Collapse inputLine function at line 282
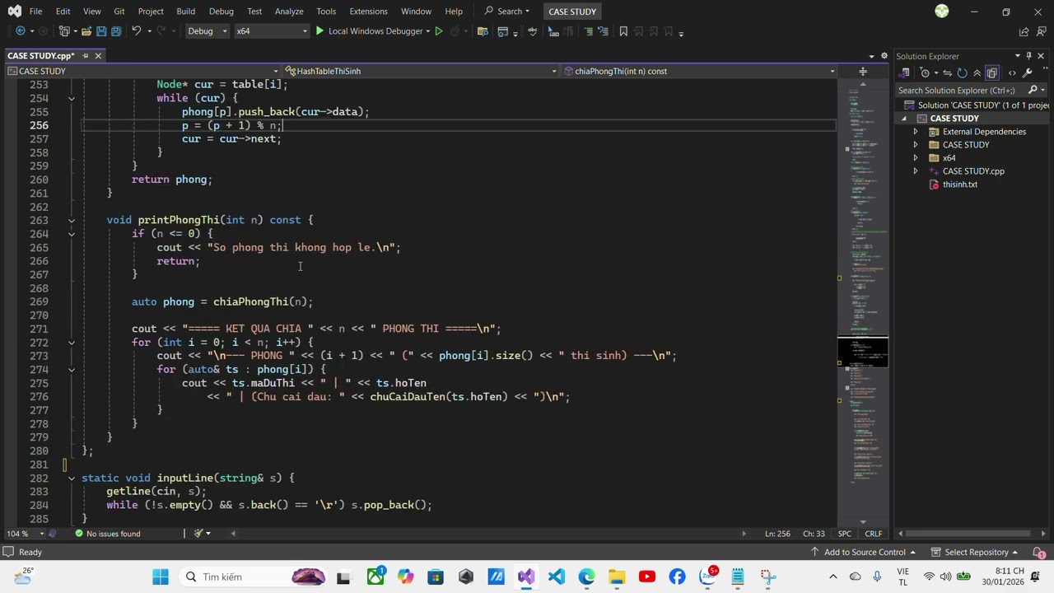Viewport: 1054px width, 593px height. 72,478
